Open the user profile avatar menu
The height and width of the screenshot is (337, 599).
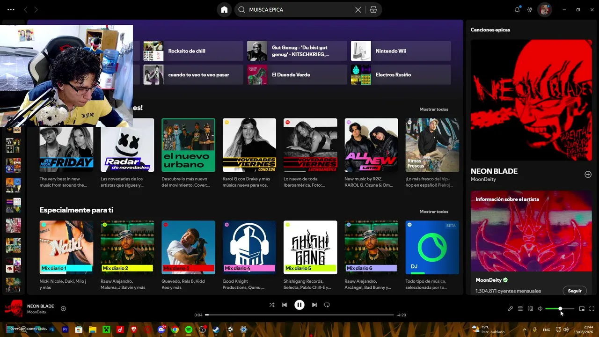(x=544, y=9)
